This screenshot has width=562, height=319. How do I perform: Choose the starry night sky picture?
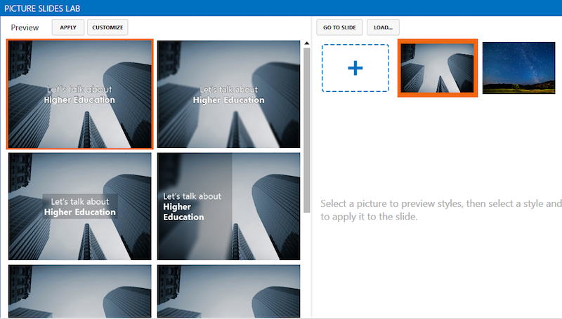pos(518,68)
